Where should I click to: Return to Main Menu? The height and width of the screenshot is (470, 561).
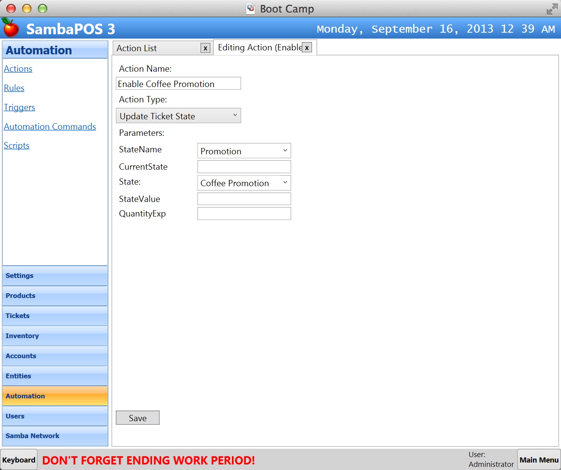539,460
